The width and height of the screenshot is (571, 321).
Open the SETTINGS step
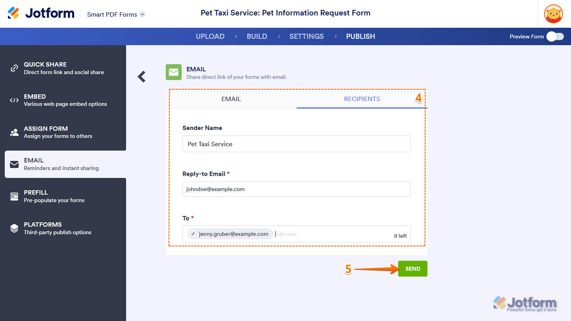[x=307, y=36]
